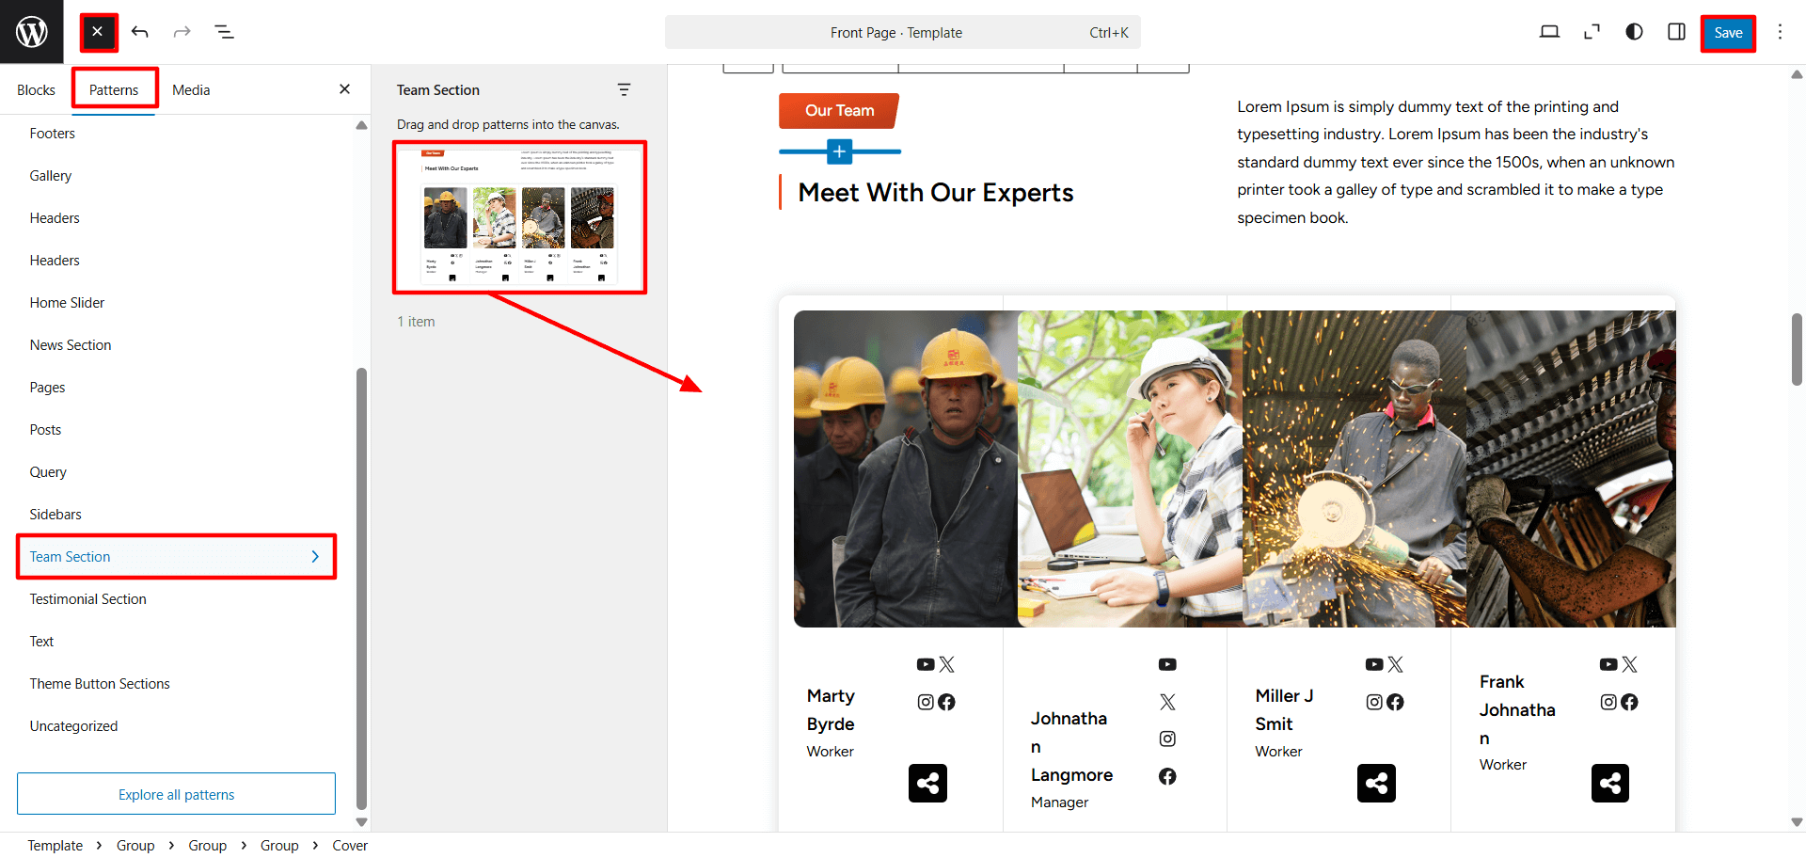Click the blue plus inserter icon
Screen dimensions: 1806x858
[x=839, y=151]
